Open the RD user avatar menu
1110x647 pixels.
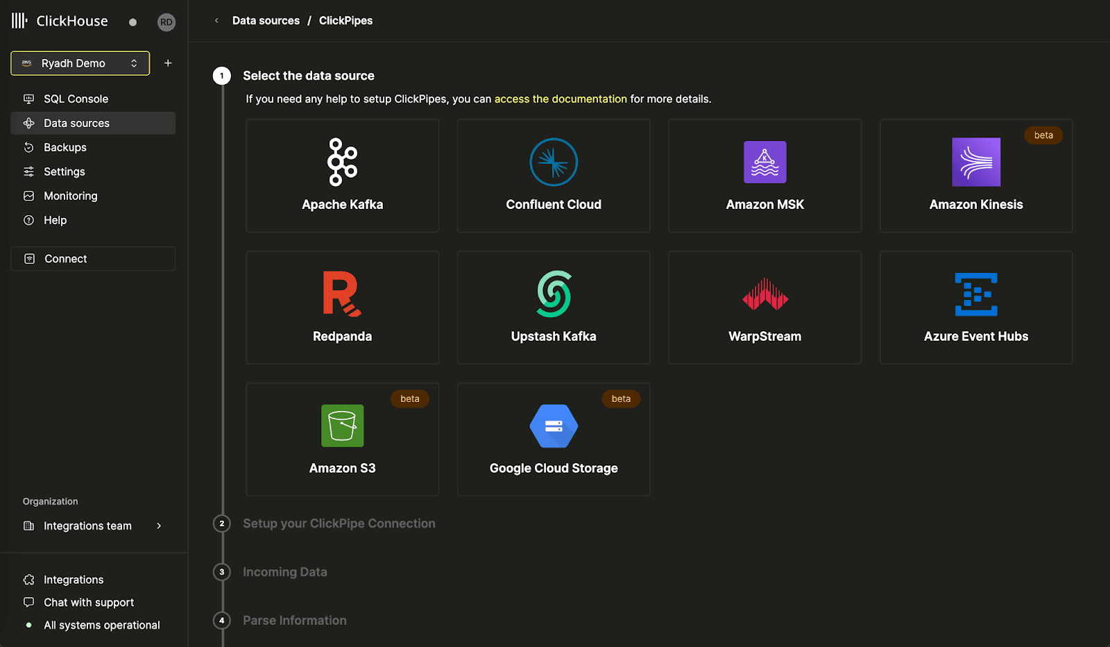[x=166, y=22]
